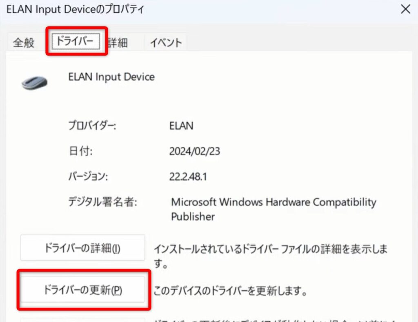Select the provider value ELAN
This screenshot has width=418, height=322.
[181, 126]
